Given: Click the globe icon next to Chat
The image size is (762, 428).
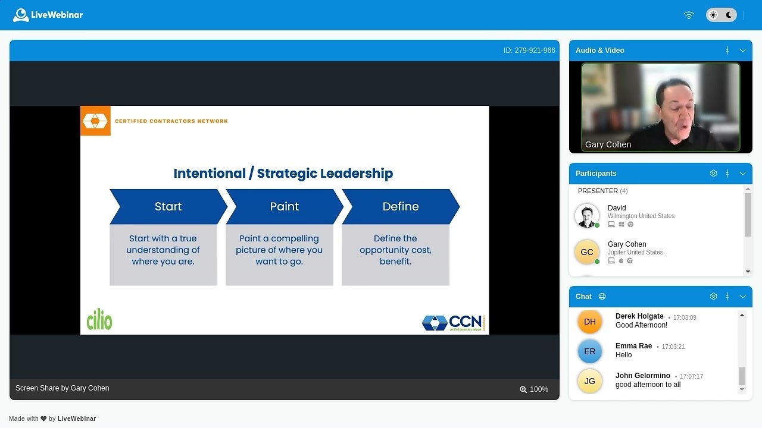Looking at the screenshot, I should pyautogui.click(x=602, y=297).
